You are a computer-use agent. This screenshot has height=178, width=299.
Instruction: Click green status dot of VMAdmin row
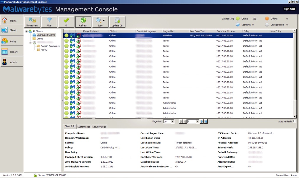(x=66, y=35)
